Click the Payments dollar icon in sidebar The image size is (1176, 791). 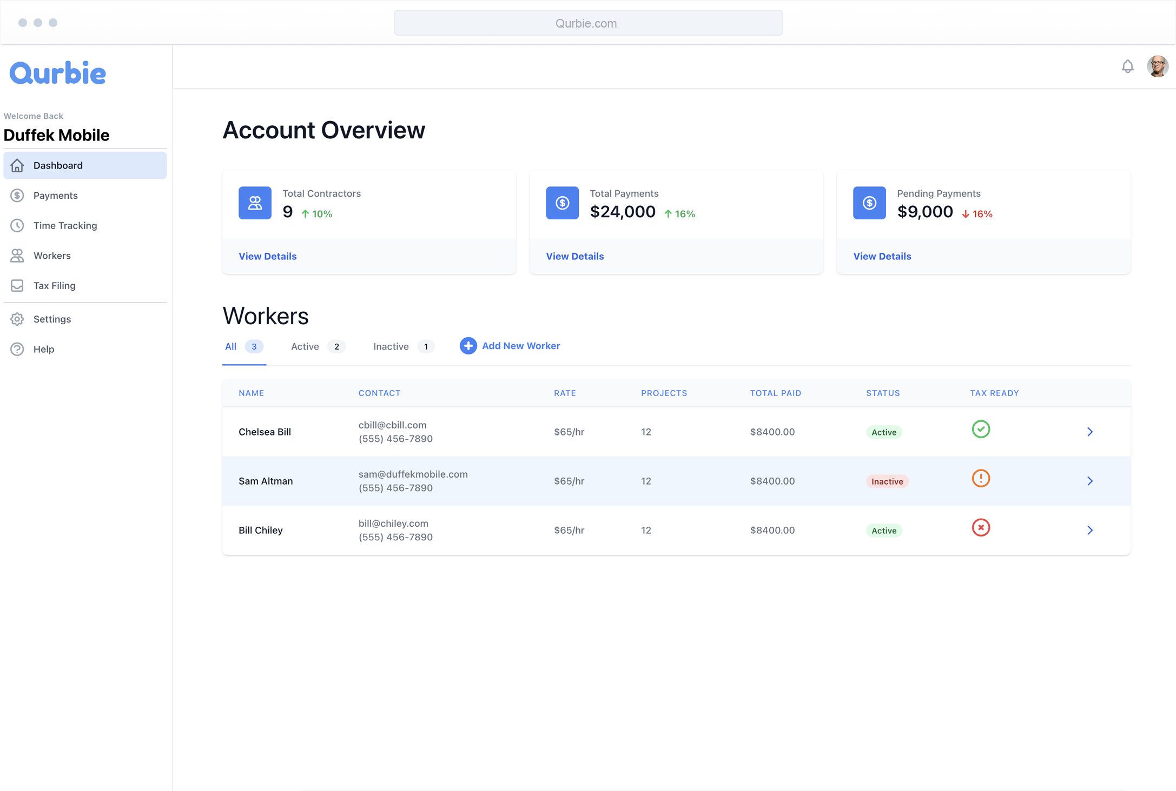17,196
